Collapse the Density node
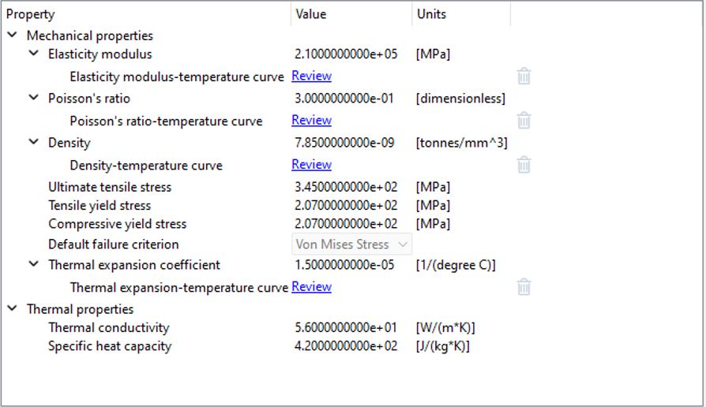This screenshot has height=407, width=706. point(33,143)
